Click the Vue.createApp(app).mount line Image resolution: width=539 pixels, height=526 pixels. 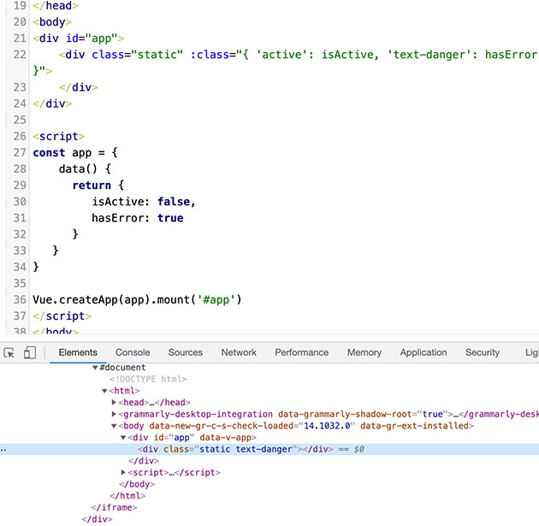[137, 299]
